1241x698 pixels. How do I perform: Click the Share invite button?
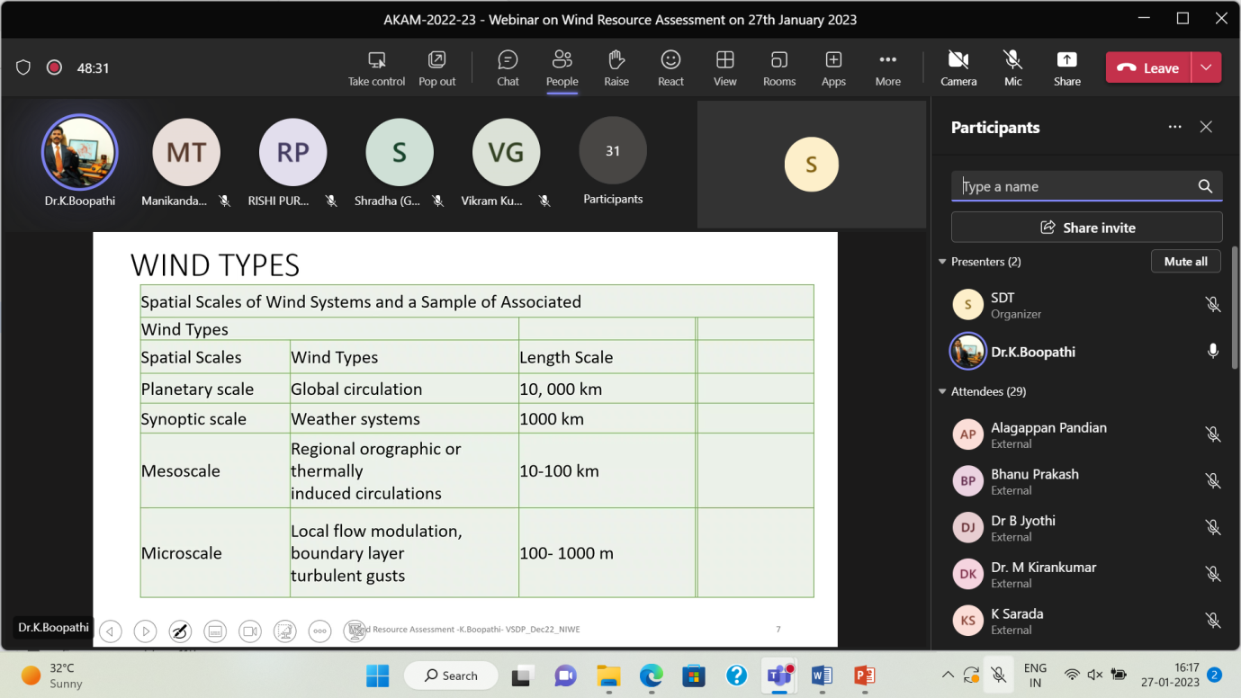pyautogui.click(x=1086, y=228)
